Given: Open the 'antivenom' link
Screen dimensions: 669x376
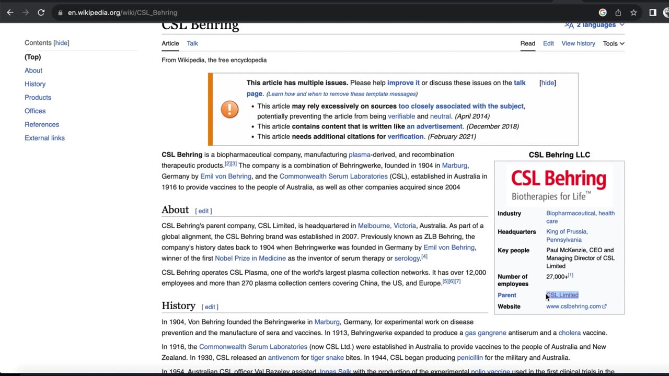Looking at the screenshot, I should (x=283, y=358).
